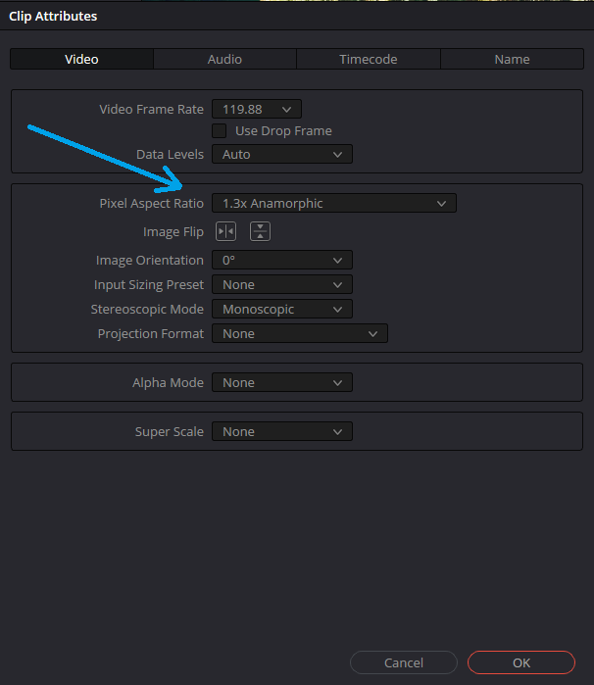The image size is (594, 685).
Task: Open the Image Orientation dropdown
Action: (x=281, y=261)
